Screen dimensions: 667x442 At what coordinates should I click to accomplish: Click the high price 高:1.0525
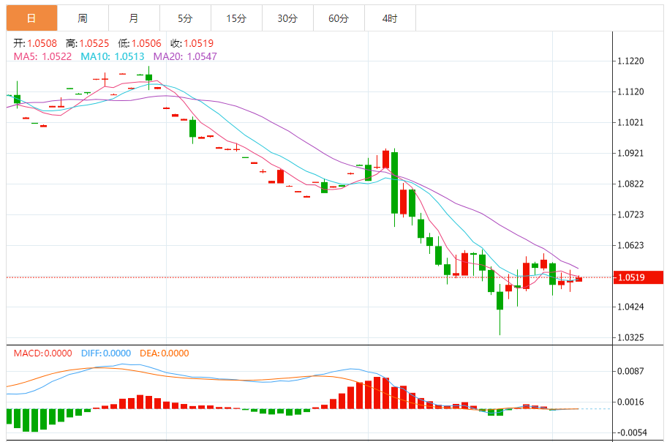88,43
